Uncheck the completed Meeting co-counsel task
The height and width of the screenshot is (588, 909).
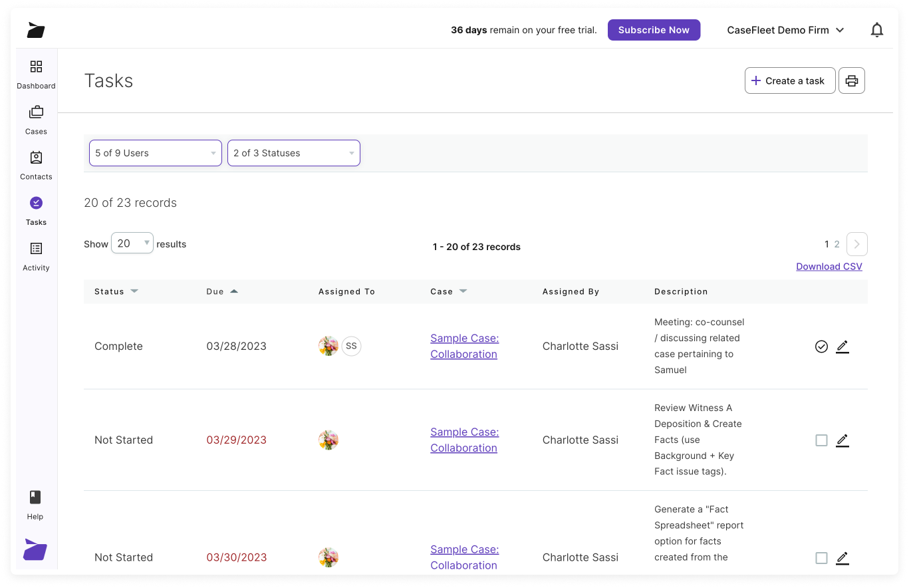(x=821, y=346)
